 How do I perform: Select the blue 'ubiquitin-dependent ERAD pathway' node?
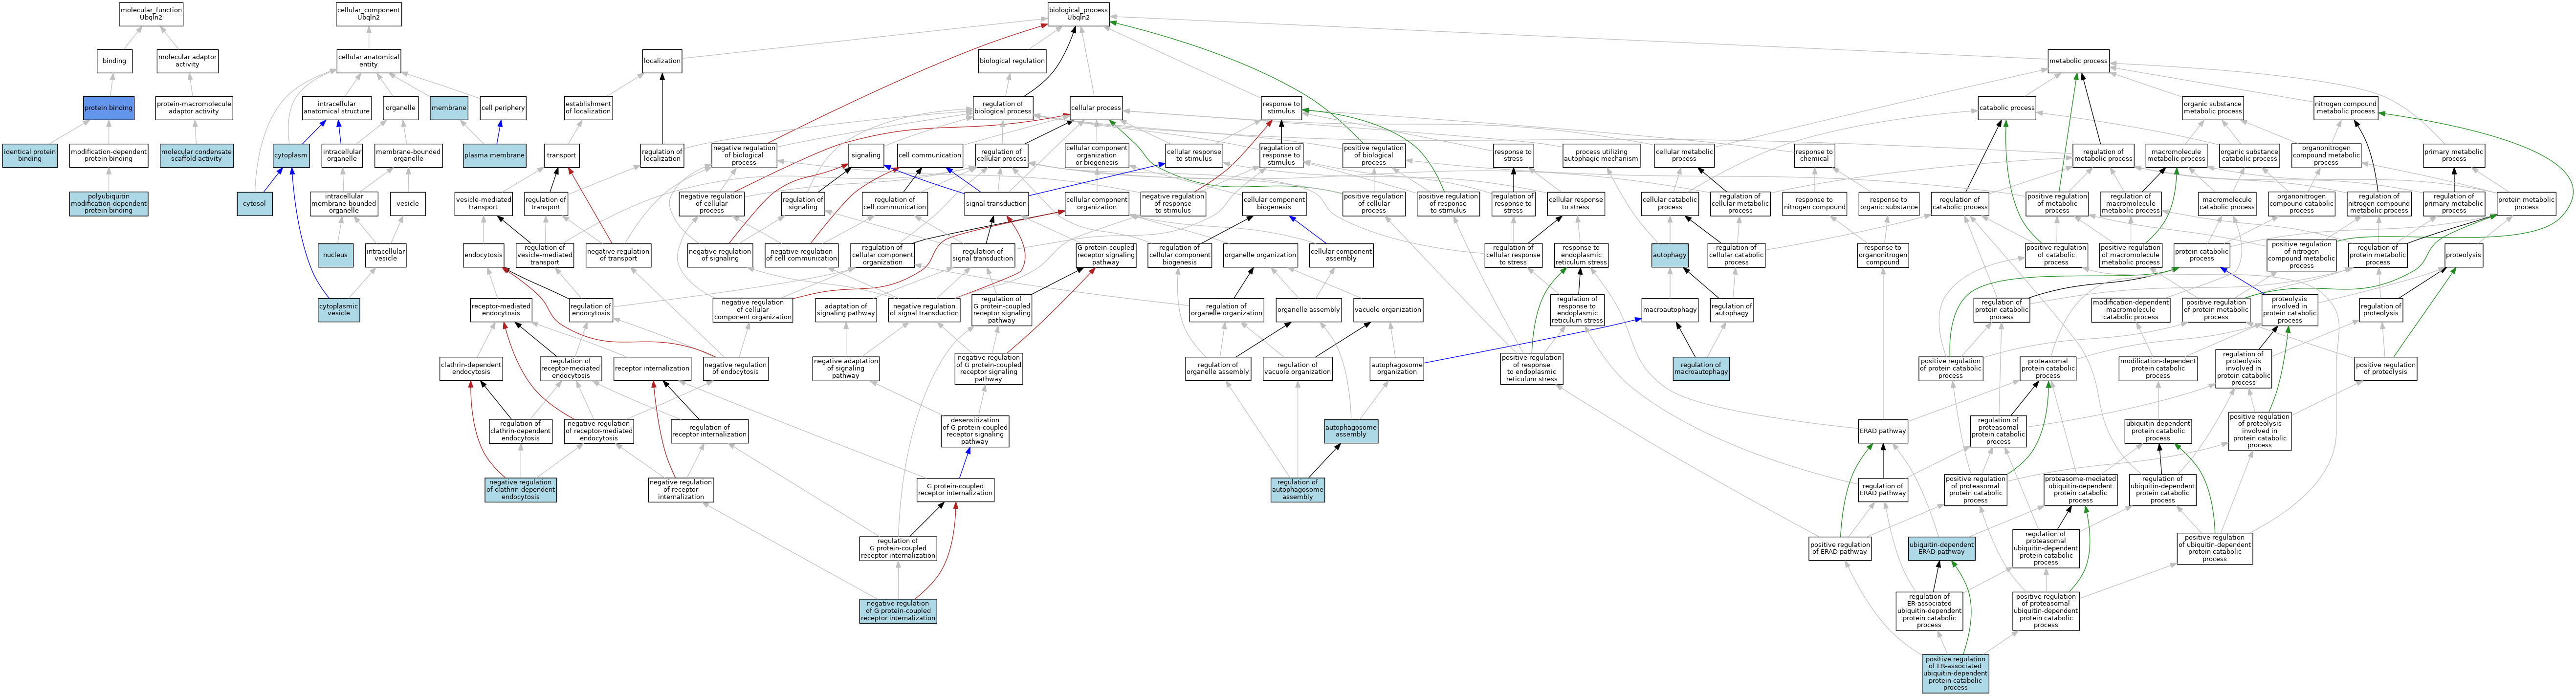pos(1942,548)
